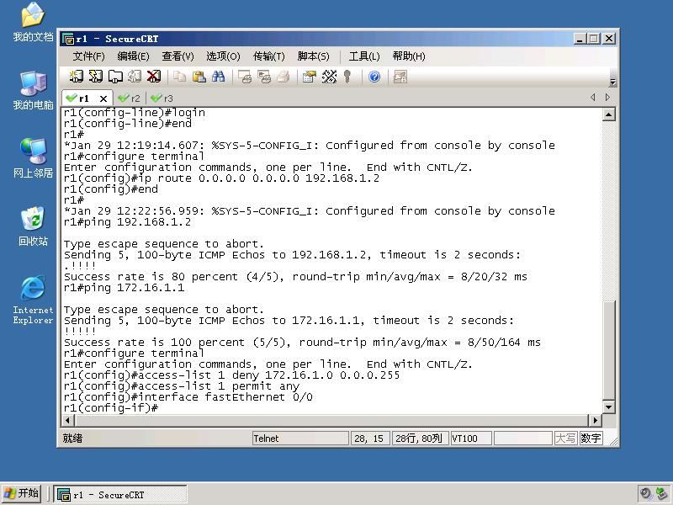
Task: Click the r1(config-if)# prompt line
Action: tap(111, 408)
